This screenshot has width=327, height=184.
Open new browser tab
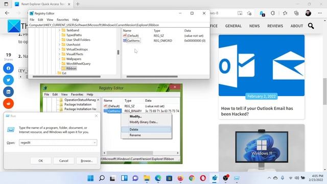click(x=78, y=4)
